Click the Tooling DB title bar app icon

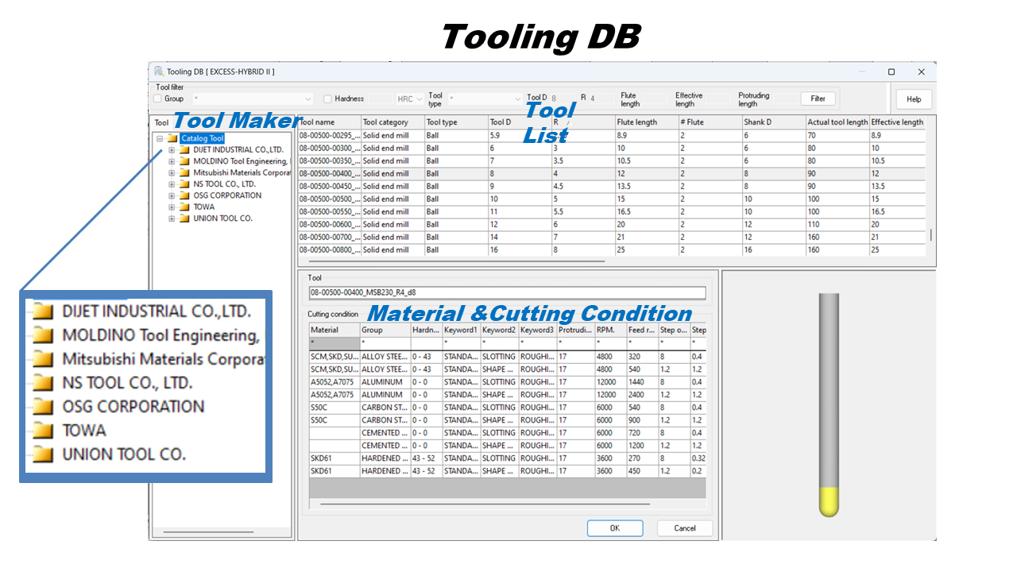pos(159,71)
